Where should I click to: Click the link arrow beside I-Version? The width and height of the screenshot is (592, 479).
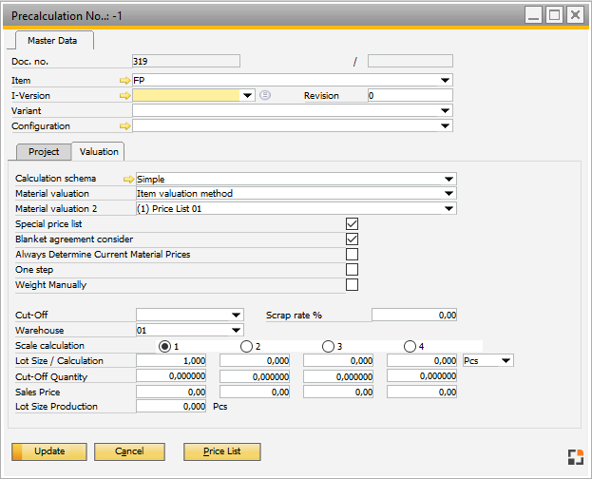click(124, 96)
